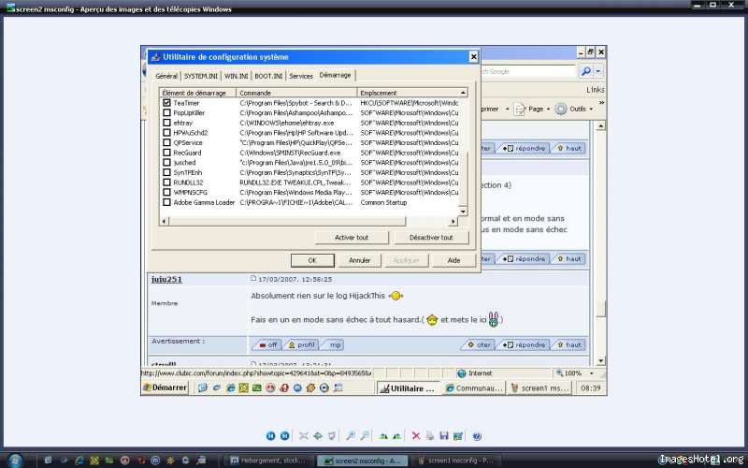This screenshot has width=748, height=468.
Task: Click the Actual Size icon in viewer toolbar
Action: tap(318, 435)
